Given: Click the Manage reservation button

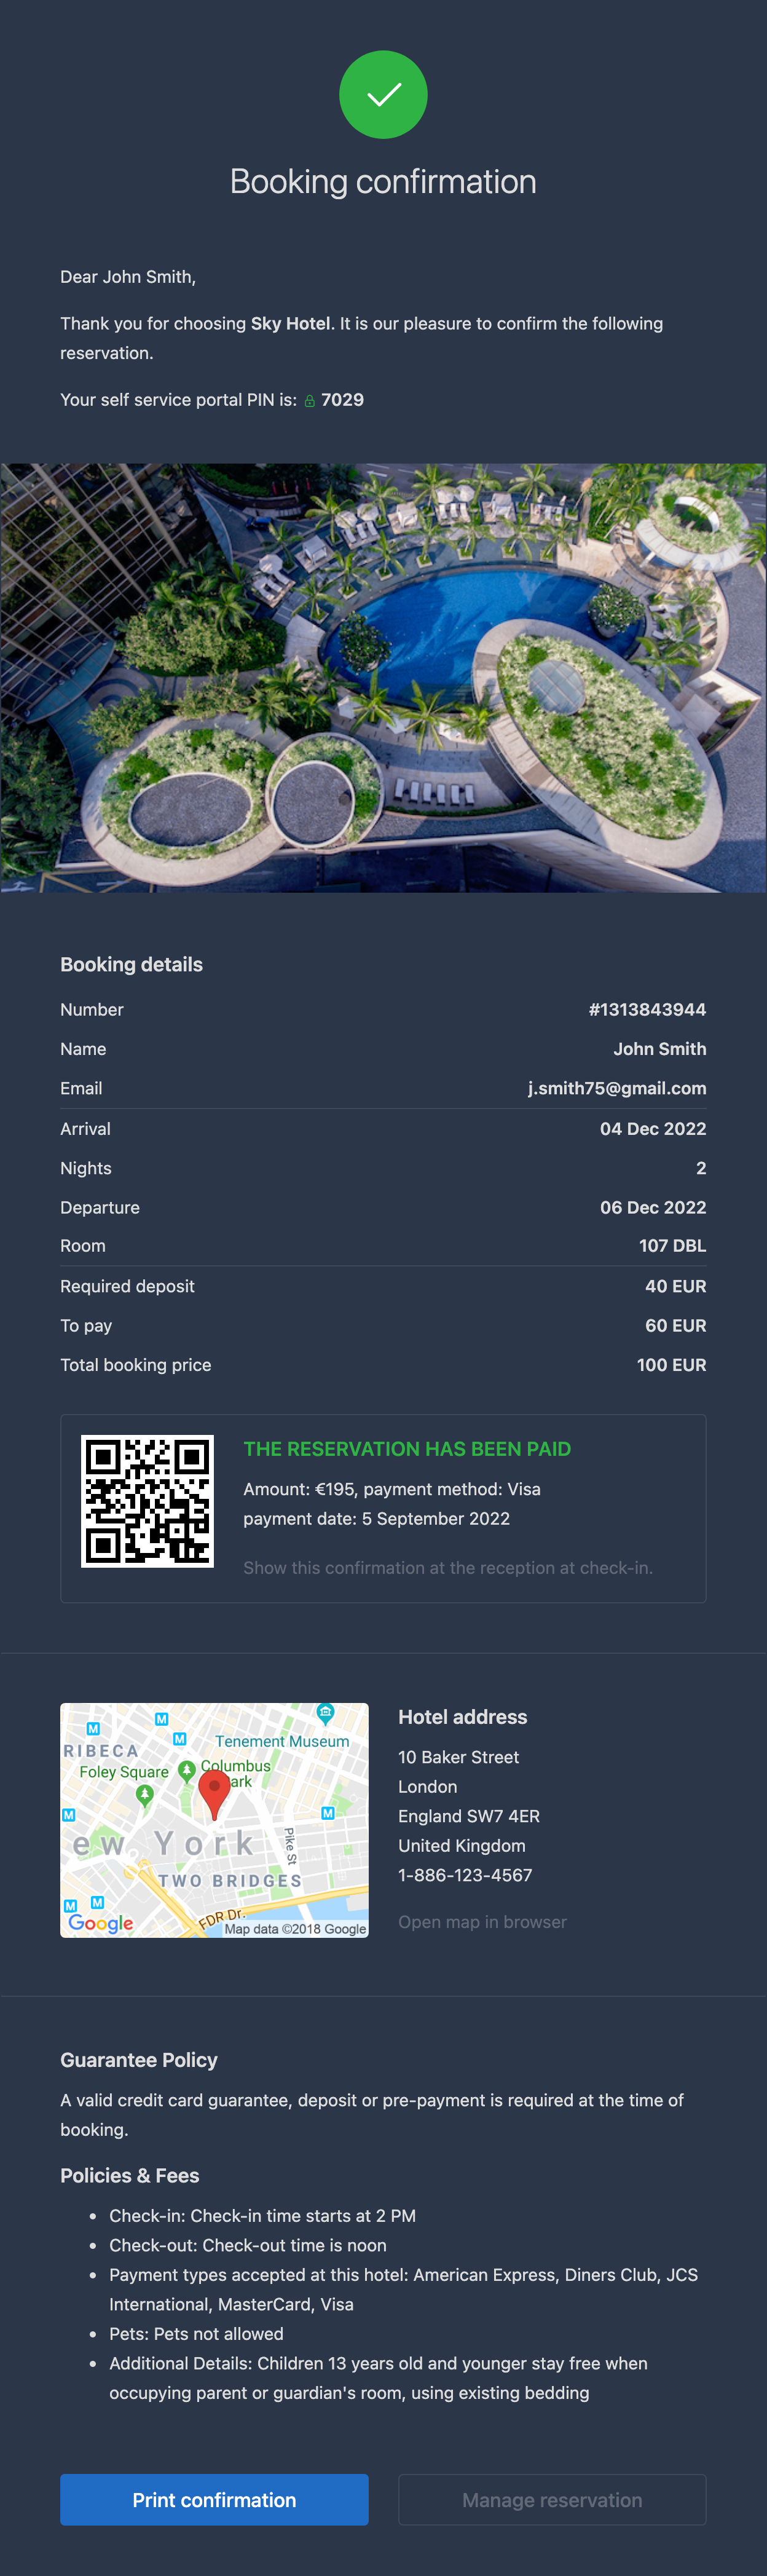Looking at the screenshot, I should 552,2499.
